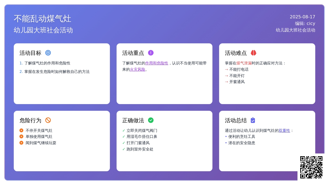The height and width of the screenshot is (185, 329).
Task: Click the 用湿毛巾捂住口鼻 step
Action: pyautogui.click(x=140, y=137)
